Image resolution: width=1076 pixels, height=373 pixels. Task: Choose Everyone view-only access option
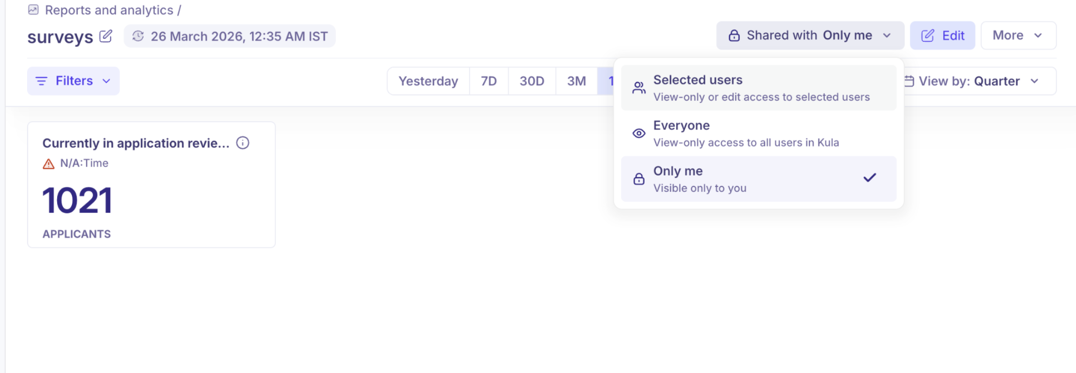click(x=758, y=133)
